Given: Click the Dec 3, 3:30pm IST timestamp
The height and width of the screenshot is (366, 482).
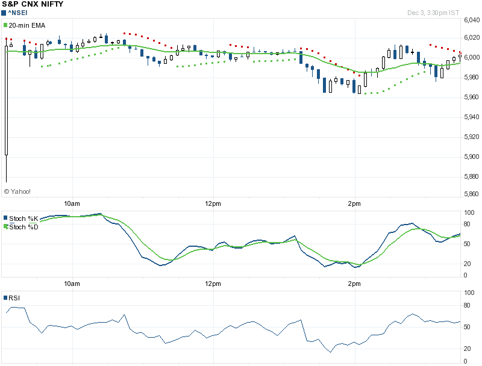Looking at the screenshot, I should pyautogui.click(x=433, y=13).
